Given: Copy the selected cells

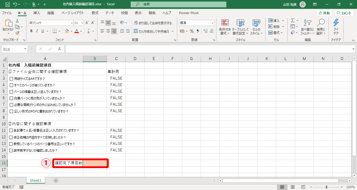Looking at the screenshot, I should pos(17,27).
